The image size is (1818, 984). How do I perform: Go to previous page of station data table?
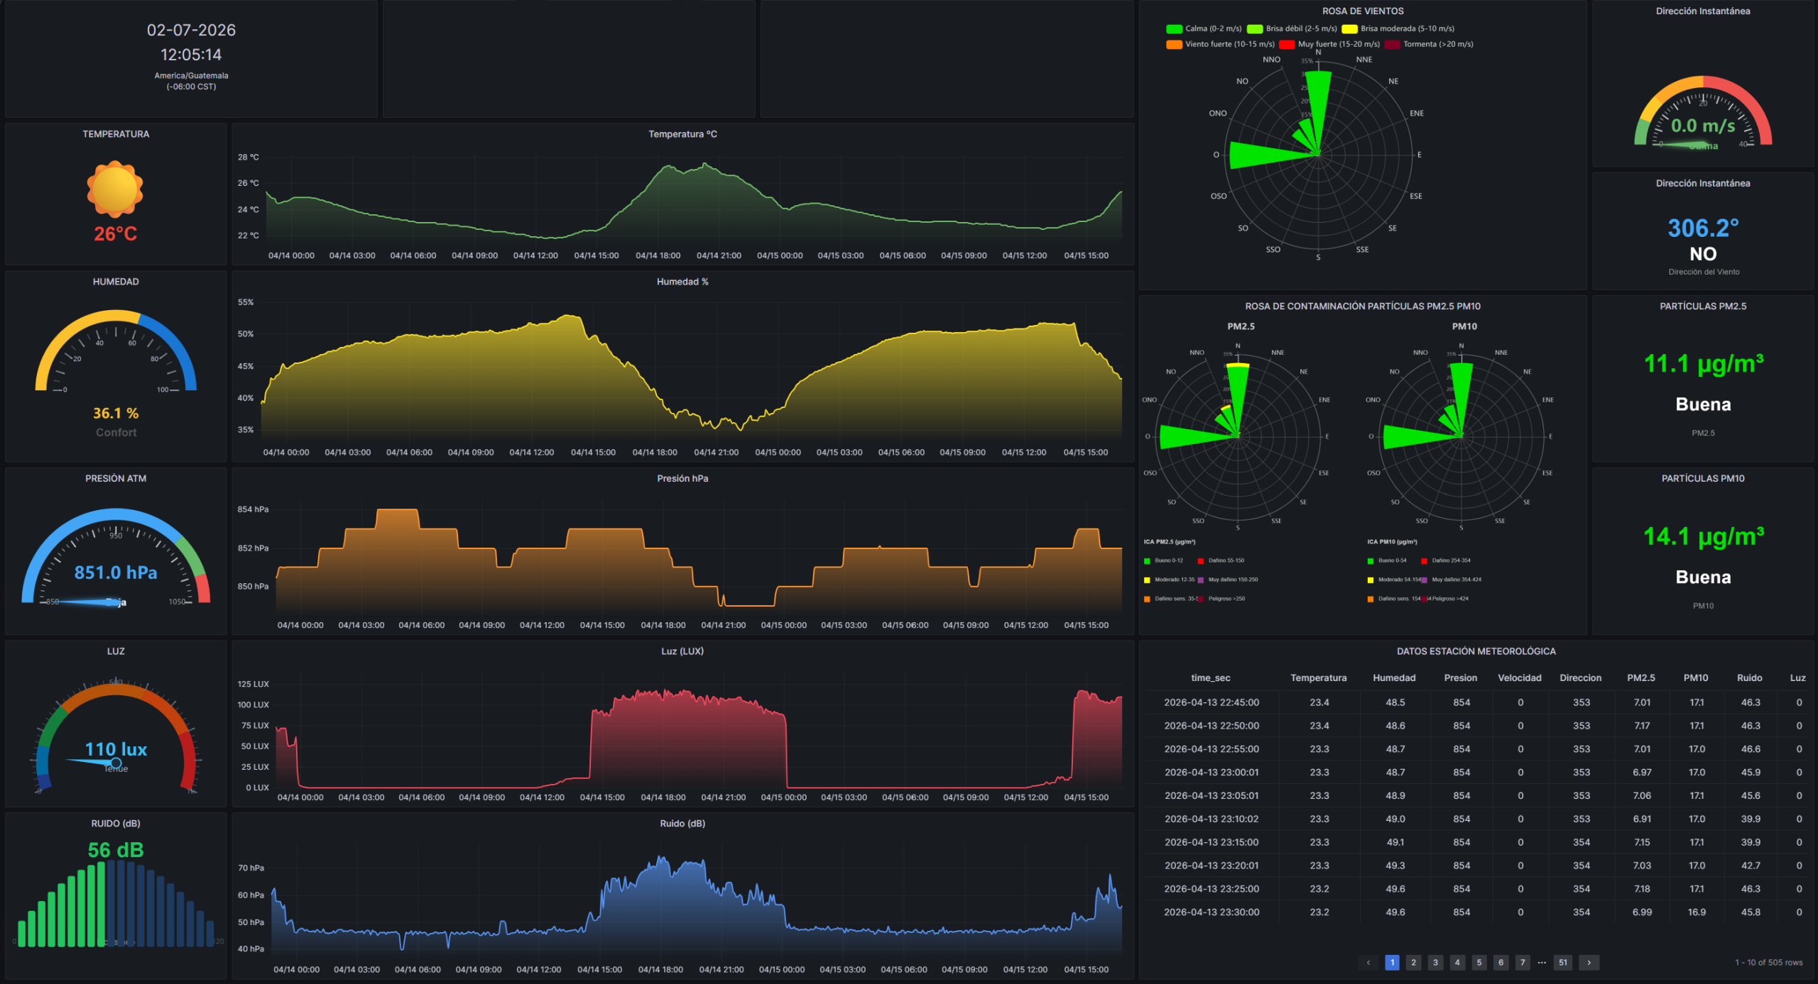tap(1368, 963)
